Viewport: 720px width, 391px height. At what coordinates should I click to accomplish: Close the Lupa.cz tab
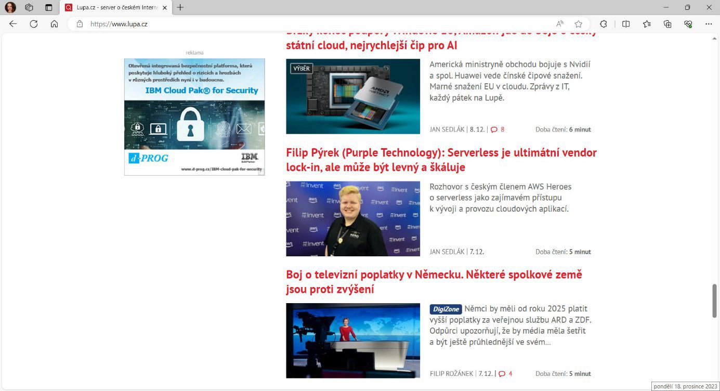tap(165, 8)
